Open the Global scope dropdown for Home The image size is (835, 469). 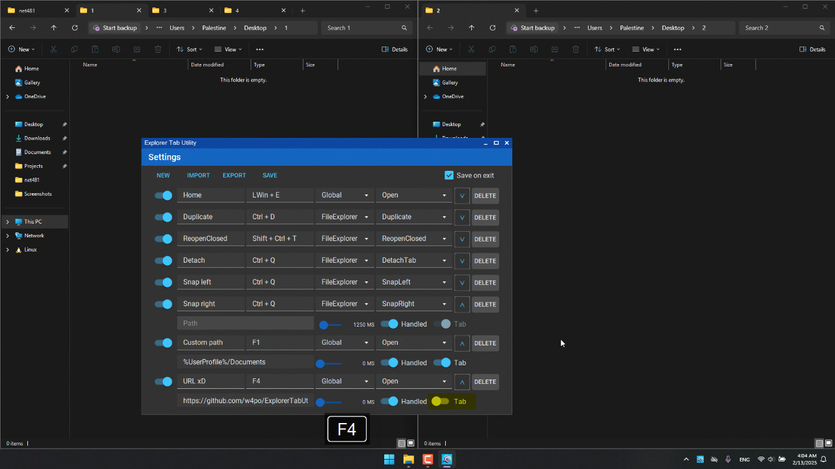344,195
